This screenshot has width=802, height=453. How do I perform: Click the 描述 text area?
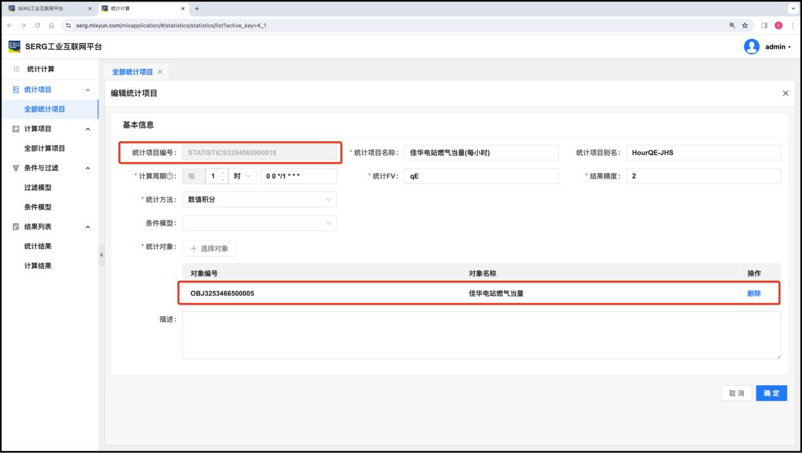(481, 335)
